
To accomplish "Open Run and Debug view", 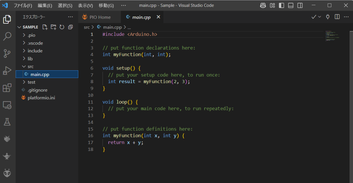I will pyautogui.click(x=7, y=71).
